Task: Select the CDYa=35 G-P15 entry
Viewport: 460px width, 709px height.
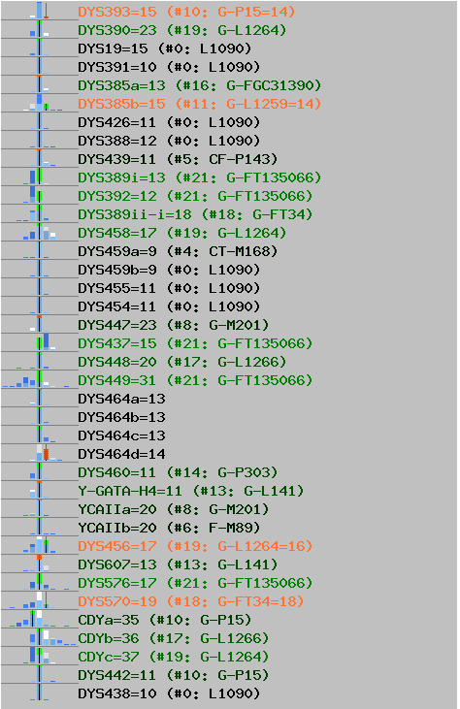Action: pos(165,620)
